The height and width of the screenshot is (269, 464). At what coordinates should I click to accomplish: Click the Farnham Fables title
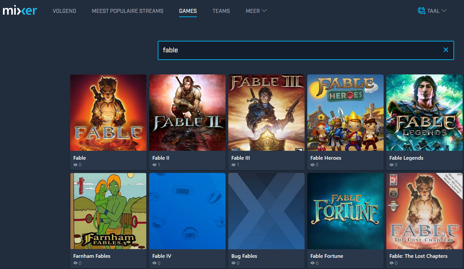92,256
